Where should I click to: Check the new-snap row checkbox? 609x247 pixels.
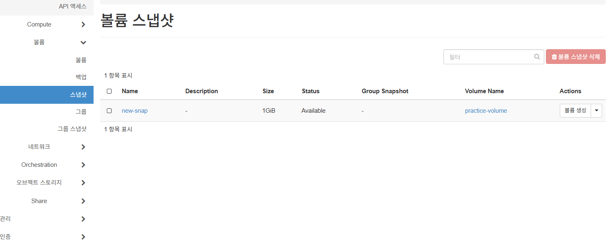[109, 111]
